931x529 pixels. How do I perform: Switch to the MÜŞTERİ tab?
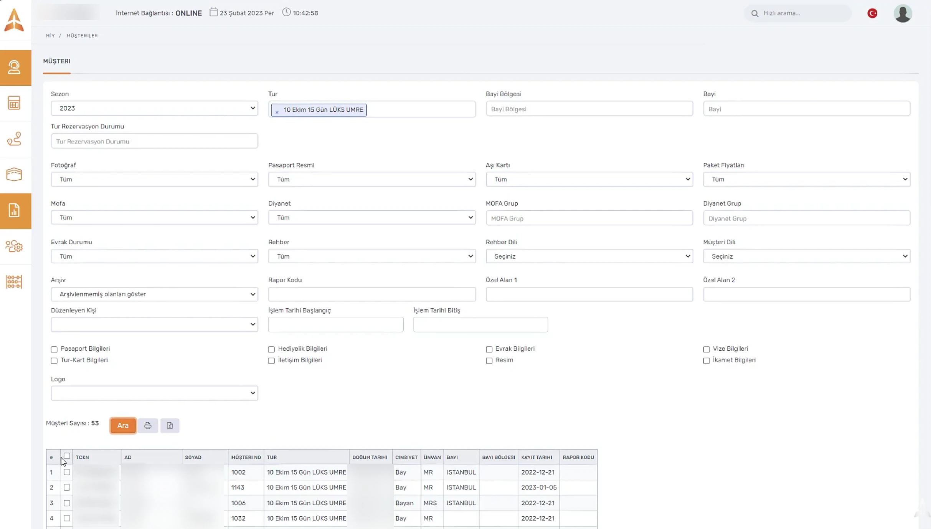pos(57,61)
